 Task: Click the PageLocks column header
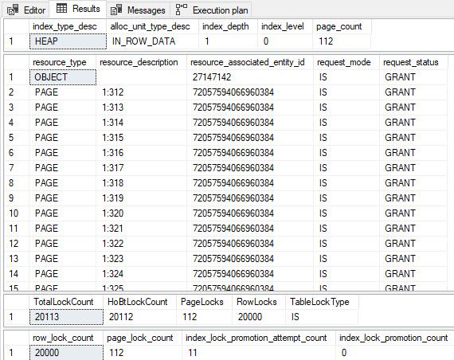pos(204,302)
